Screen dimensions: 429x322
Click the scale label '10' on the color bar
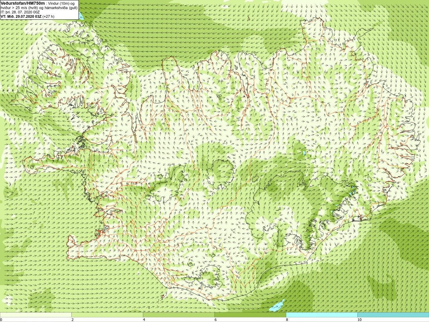point(359,320)
